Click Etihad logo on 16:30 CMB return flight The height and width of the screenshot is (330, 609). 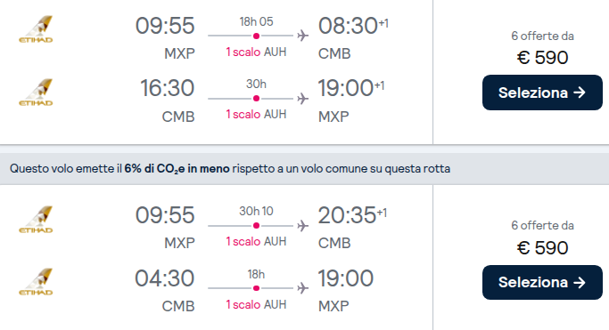36,93
